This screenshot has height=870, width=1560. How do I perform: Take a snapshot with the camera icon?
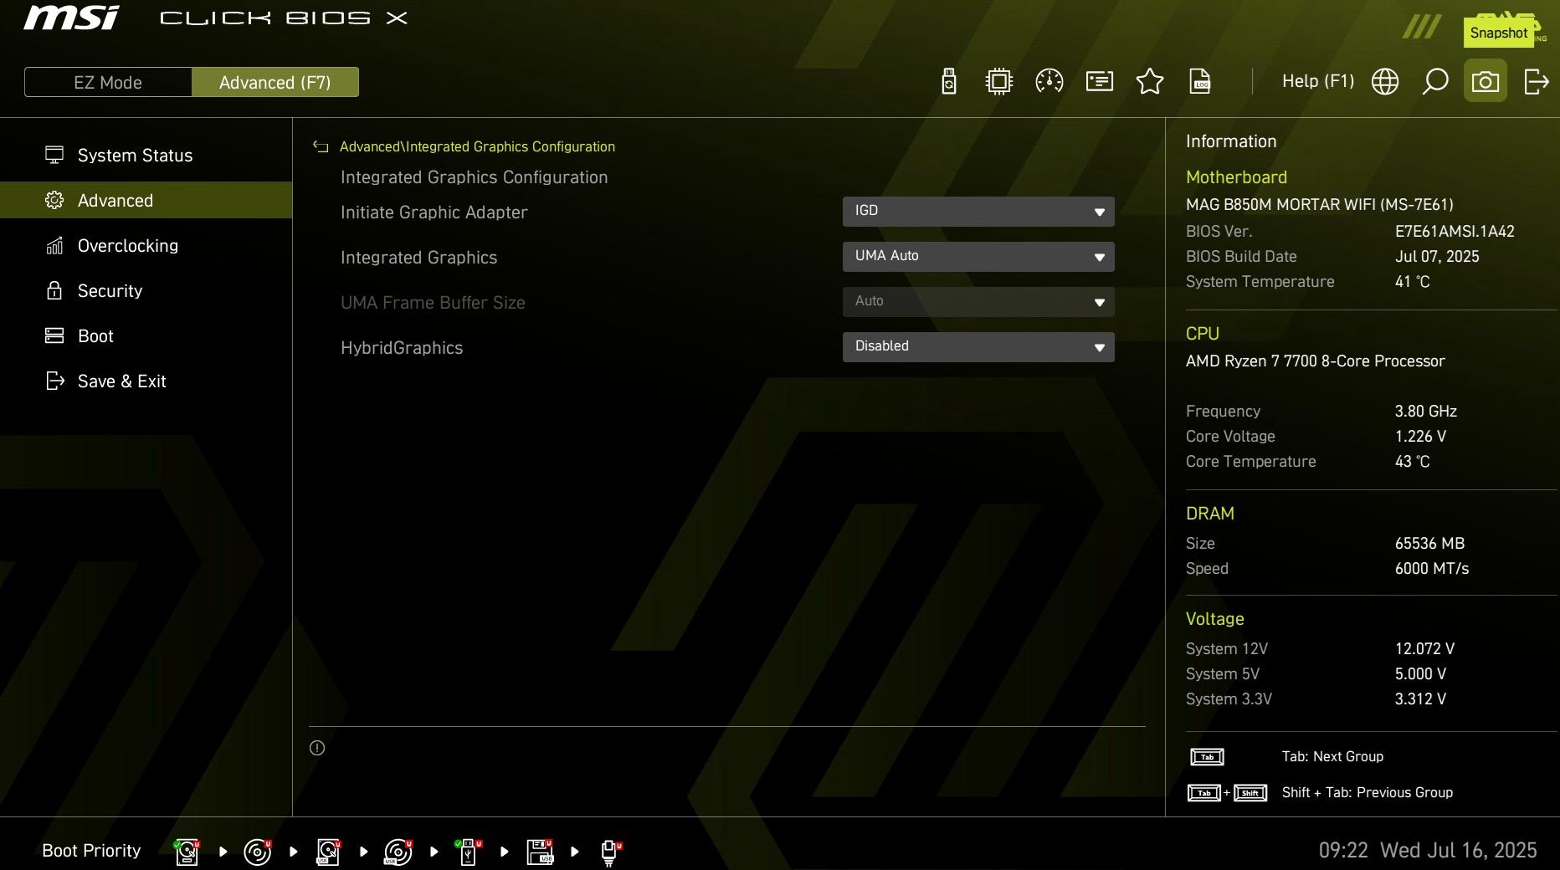click(1486, 81)
